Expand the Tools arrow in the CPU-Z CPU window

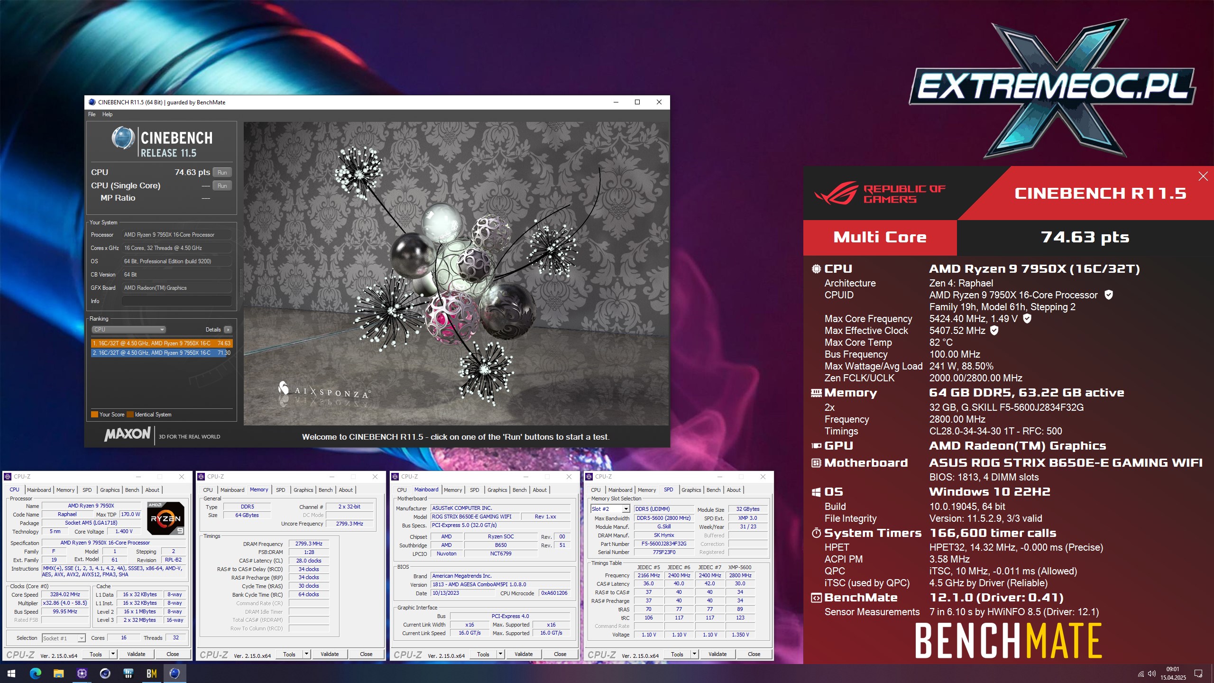pos(113,654)
